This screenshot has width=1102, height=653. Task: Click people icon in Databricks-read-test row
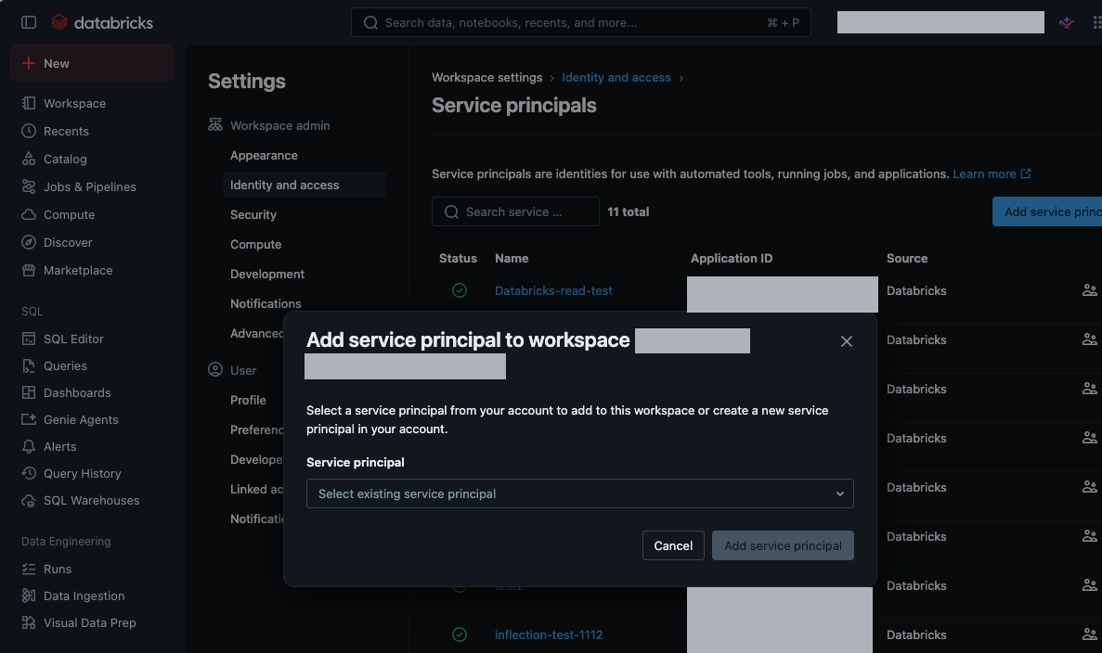tap(1089, 290)
